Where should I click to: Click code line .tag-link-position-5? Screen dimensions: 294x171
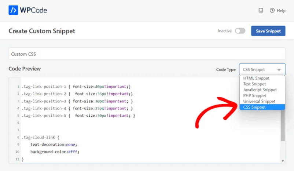(78, 116)
